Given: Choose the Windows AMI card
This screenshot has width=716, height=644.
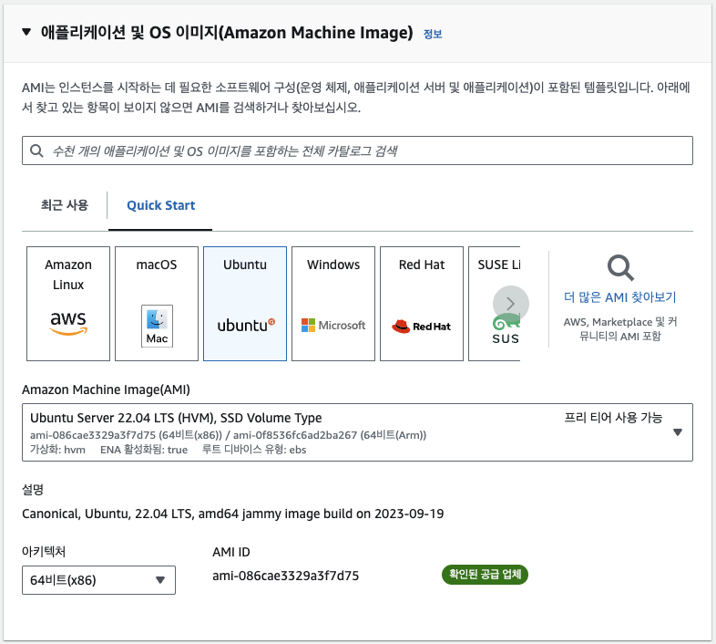Looking at the screenshot, I should (333, 304).
